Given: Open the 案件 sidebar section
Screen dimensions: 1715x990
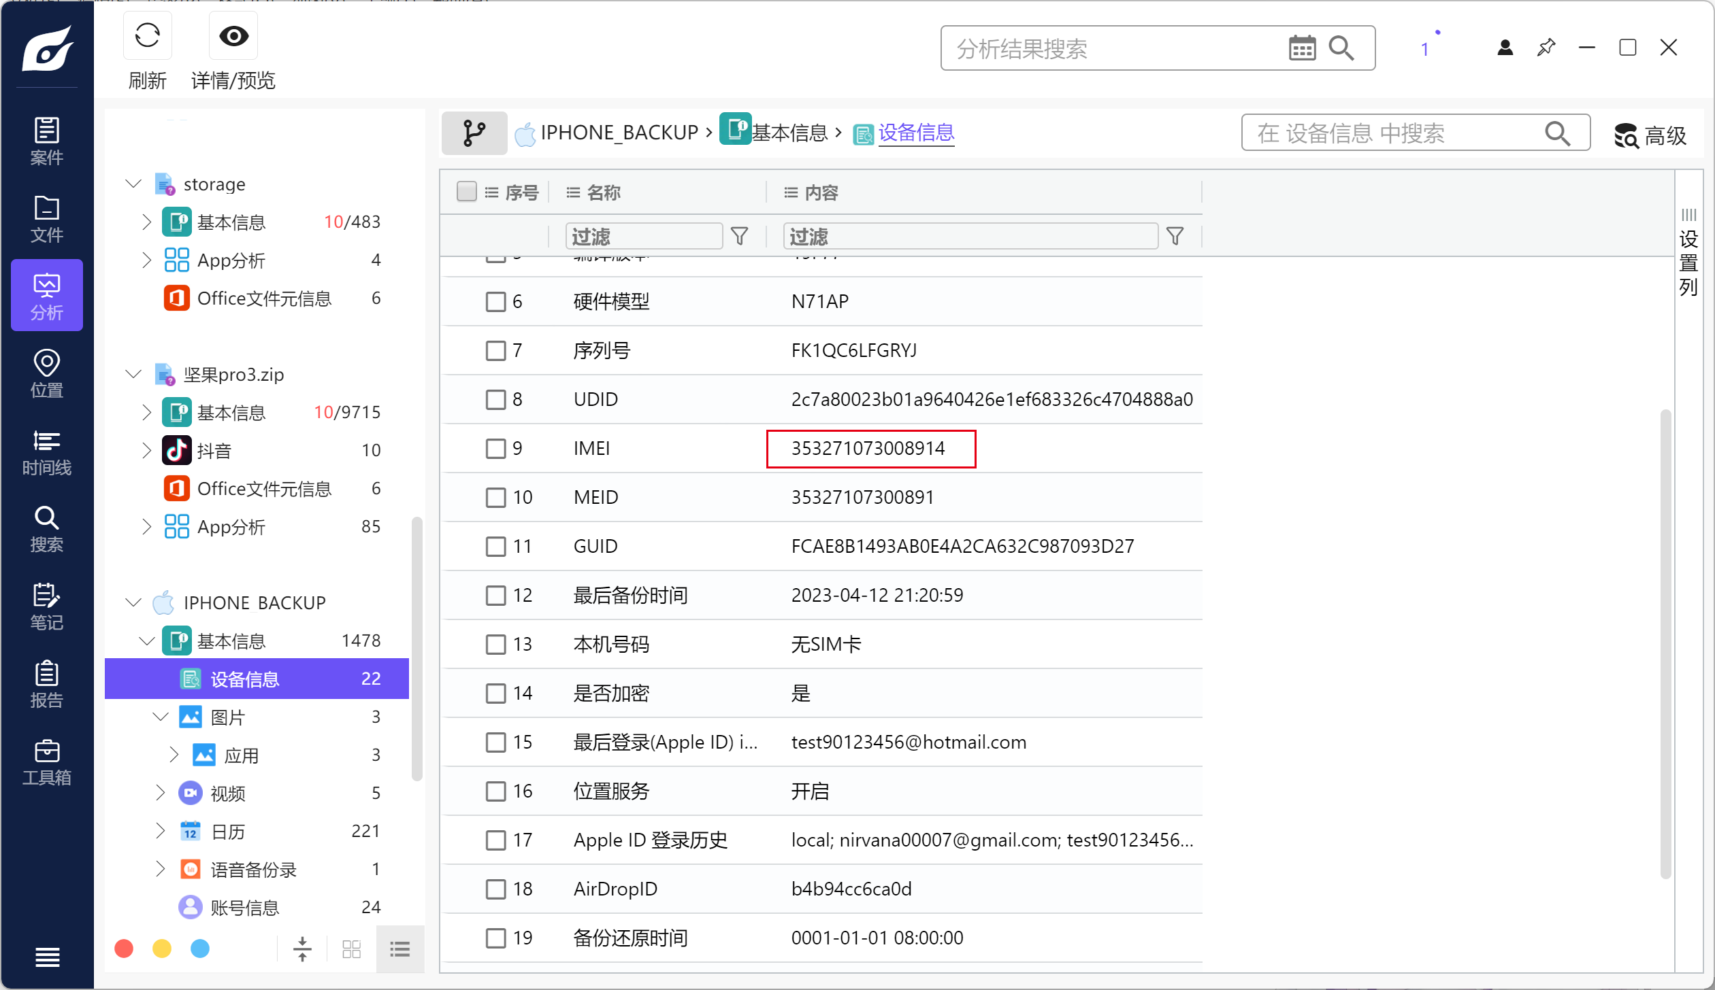Looking at the screenshot, I should (x=46, y=141).
